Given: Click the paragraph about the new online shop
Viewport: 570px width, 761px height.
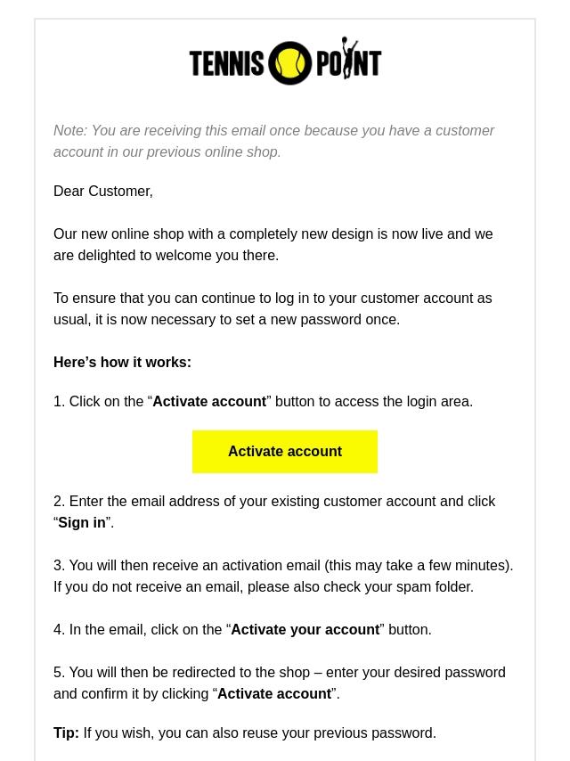Looking at the screenshot, I should click(x=273, y=244).
